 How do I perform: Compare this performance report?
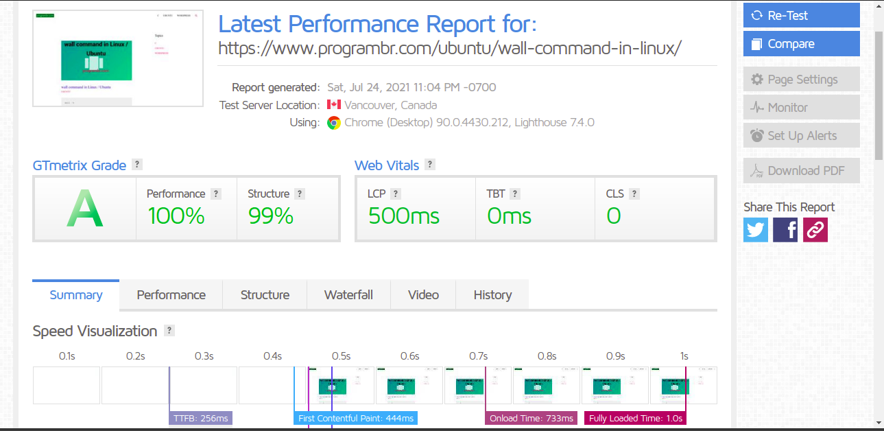tap(801, 43)
